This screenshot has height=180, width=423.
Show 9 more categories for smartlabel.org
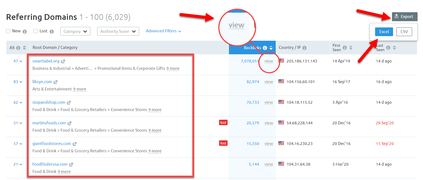[173, 68]
